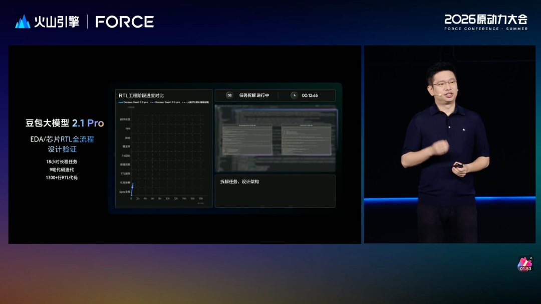Screen dimensions: 541x304
Task: Click the 豆包大模型 2.1 Pro heading
Action: [x=65, y=123]
